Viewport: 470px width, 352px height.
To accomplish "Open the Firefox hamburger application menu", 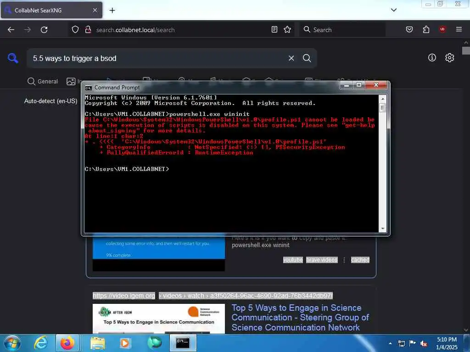I will (x=459, y=29).
